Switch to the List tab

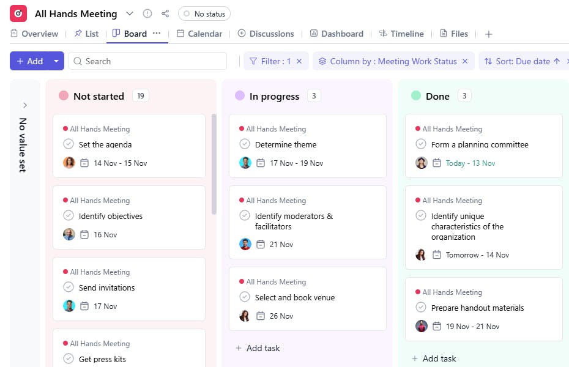[x=86, y=34]
